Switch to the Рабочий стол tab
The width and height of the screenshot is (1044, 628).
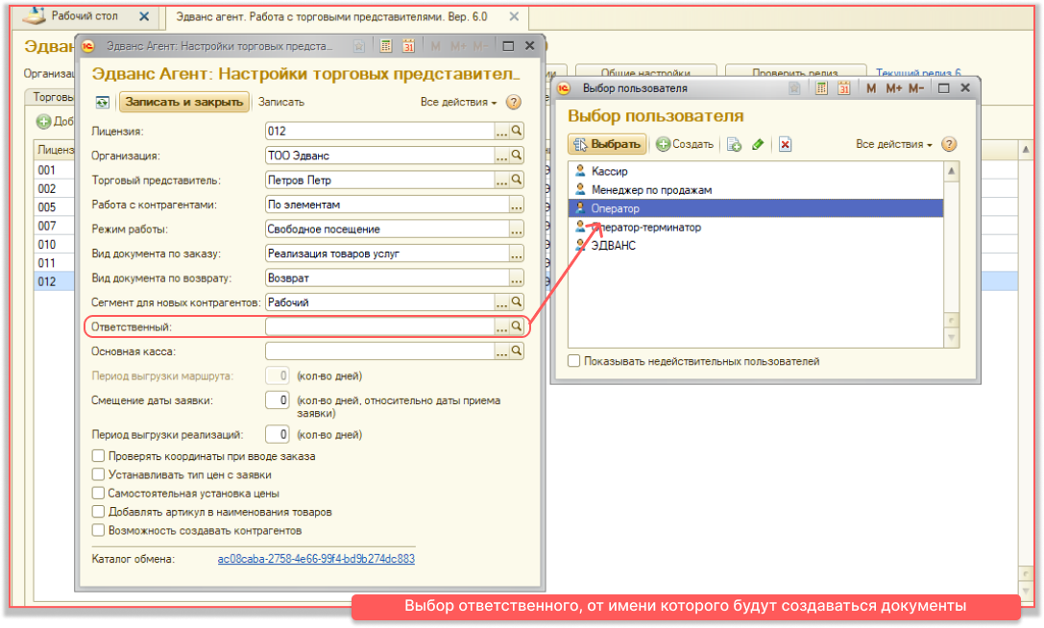tap(85, 16)
